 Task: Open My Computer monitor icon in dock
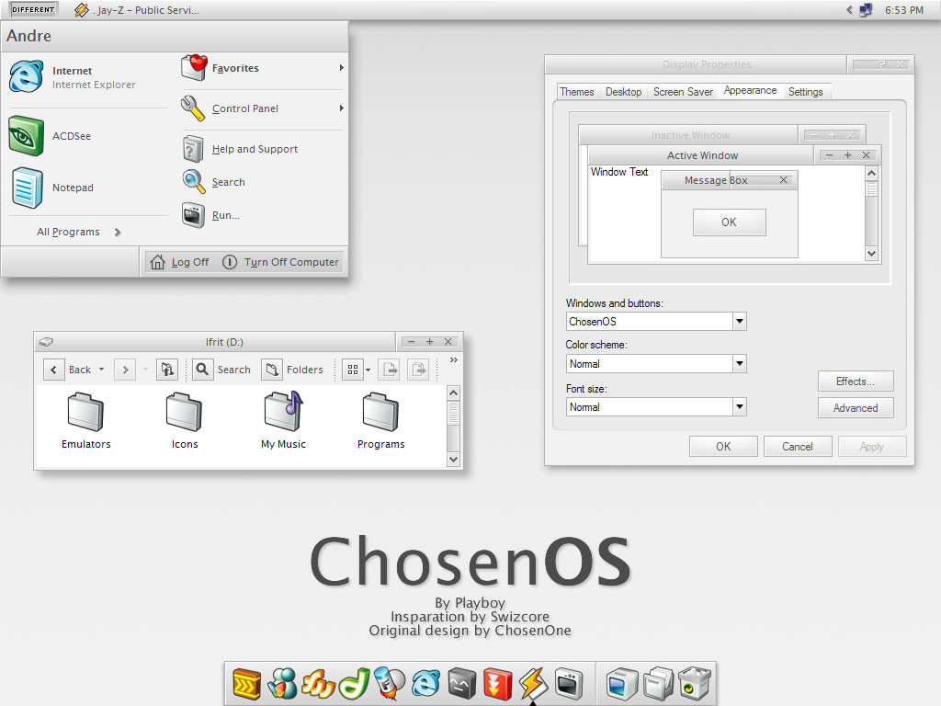tap(622, 684)
